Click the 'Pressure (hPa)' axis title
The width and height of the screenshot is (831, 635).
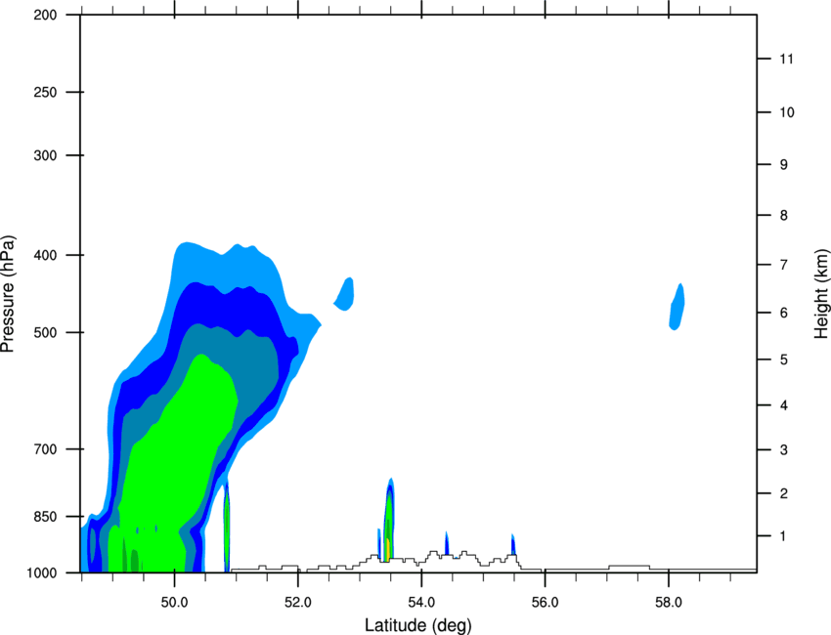point(8,294)
